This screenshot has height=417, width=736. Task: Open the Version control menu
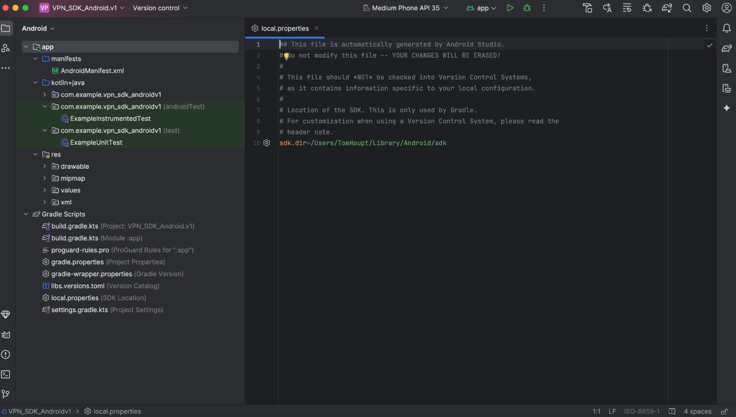pos(160,8)
